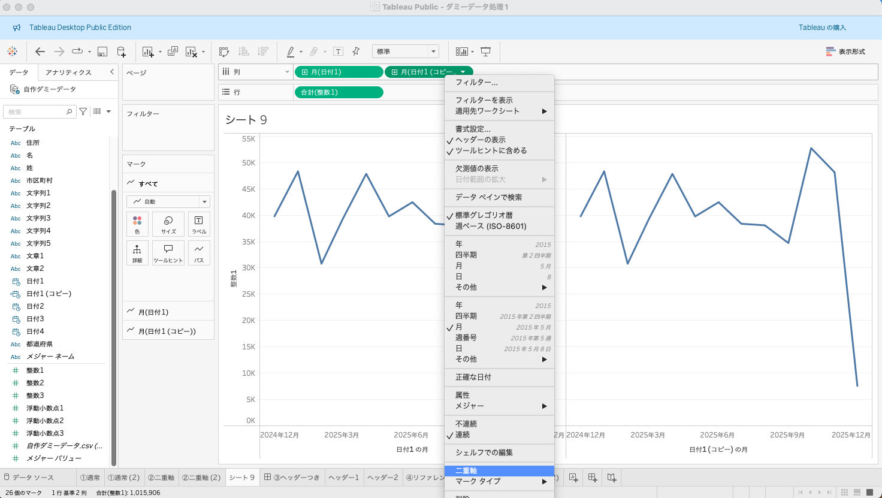Click the sort ascending toolbar icon
This screenshot has height=498, width=882.
coord(244,52)
